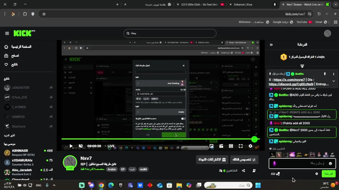Click the Nxv7 channel avatar

coord(70,162)
